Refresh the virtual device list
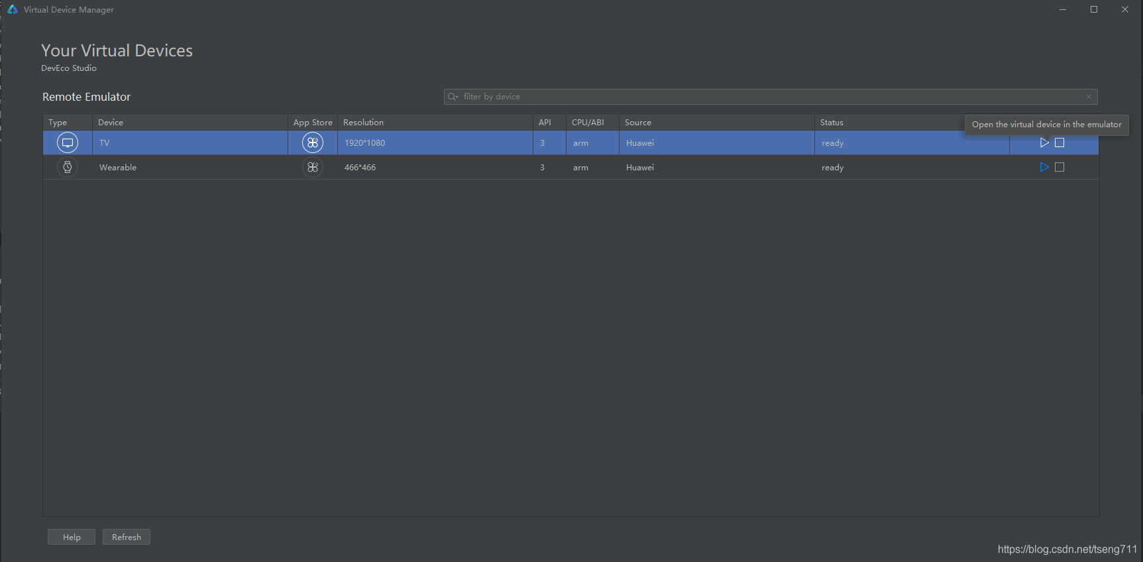This screenshot has height=562, width=1143. [127, 537]
